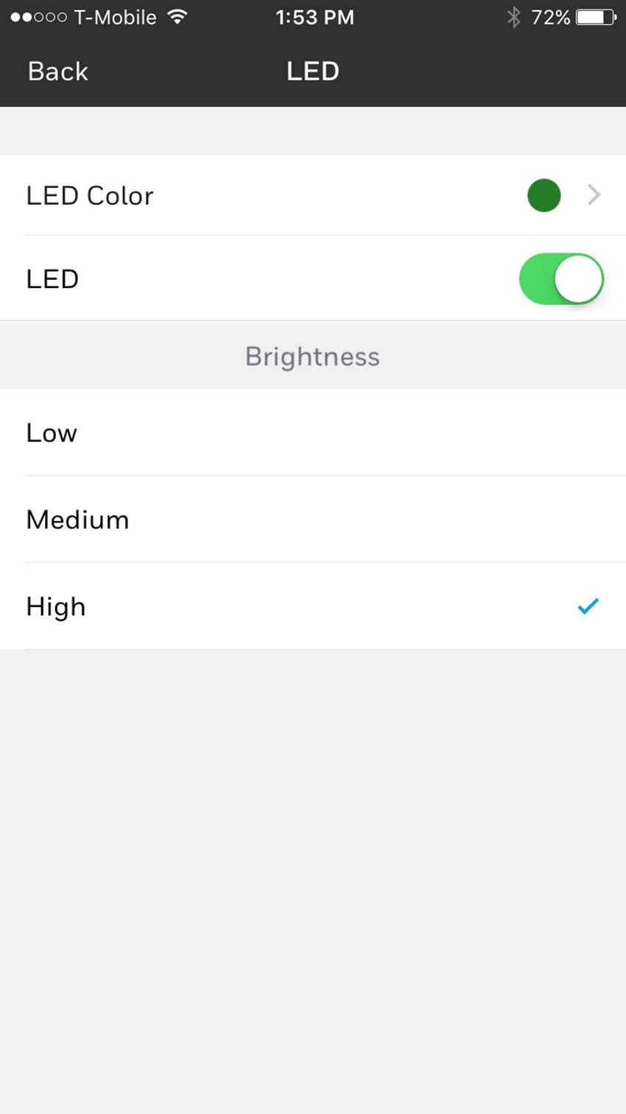Tap the T-Mobile carrier name
The height and width of the screenshot is (1114, 626).
tap(115, 17)
